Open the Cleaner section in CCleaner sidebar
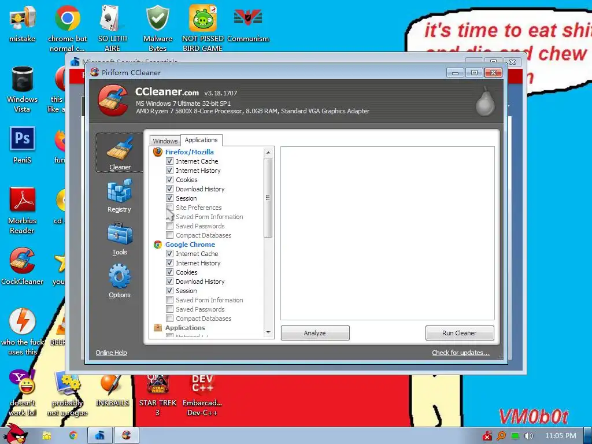 [x=119, y=153]
